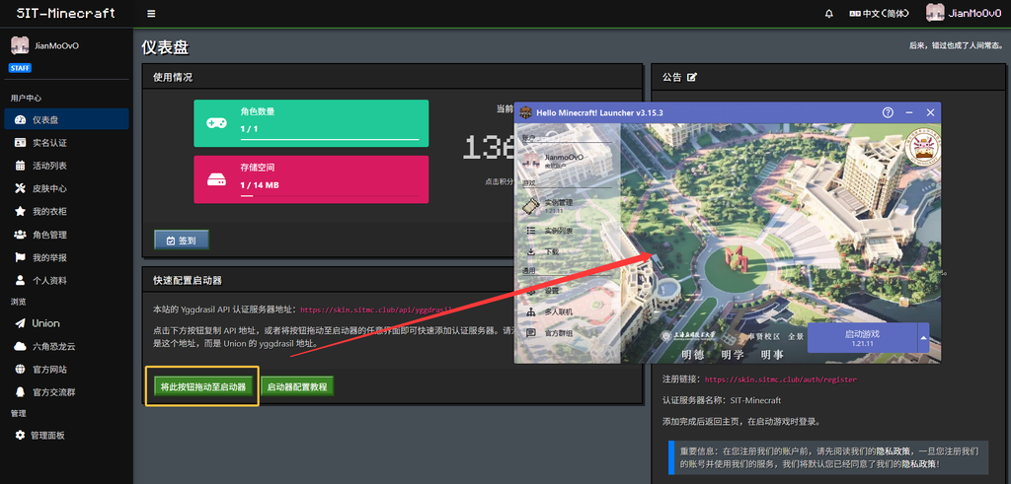This screenshot has width=1011, height=484.
Task: Launch game with 启动游戏 button
Action: (862, 338)
